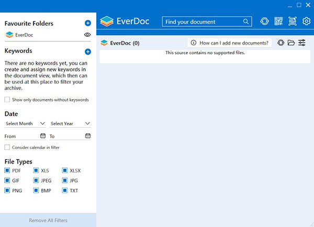This screenshot has width=314, height=227.
Task: Click the Find your document field
Action: [207, 21]
